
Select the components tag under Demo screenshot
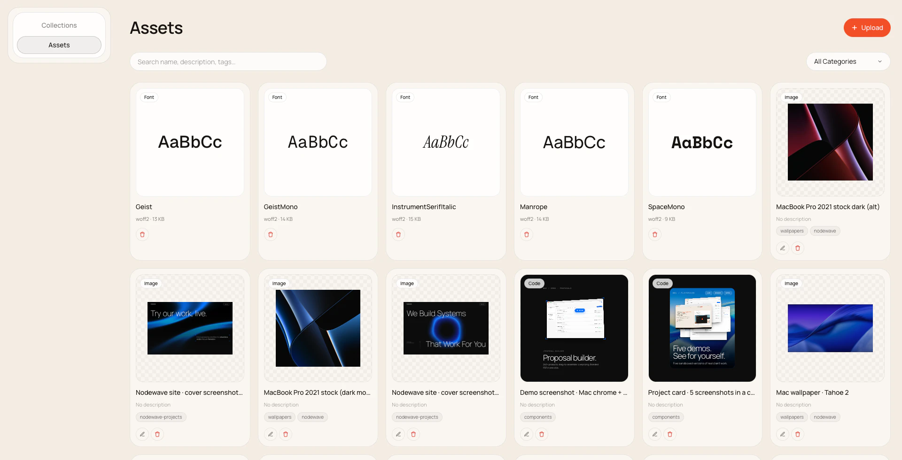537,417
